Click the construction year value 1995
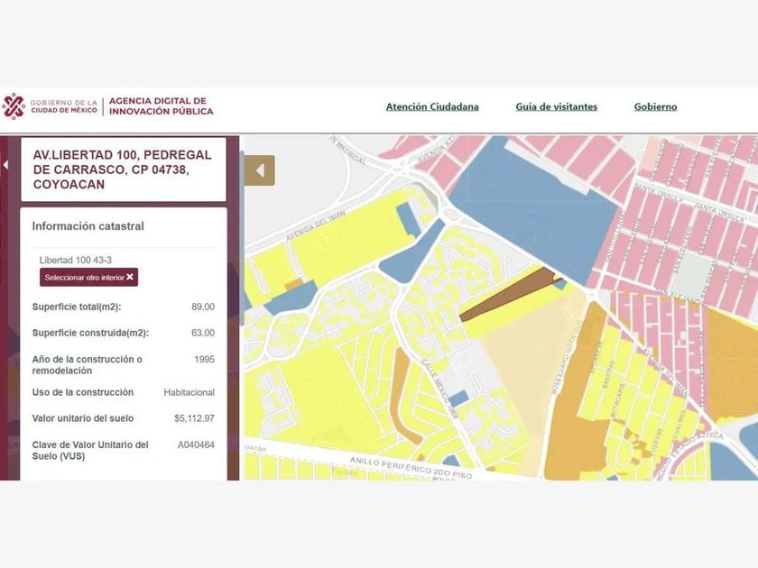Screen dimensions: 758x568 tap(205, 360)
